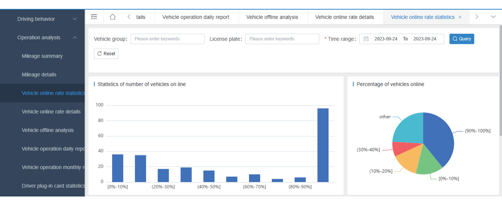
Task: Click 'Percentage of vehicles online' title
Action: [x=390, y=84]
